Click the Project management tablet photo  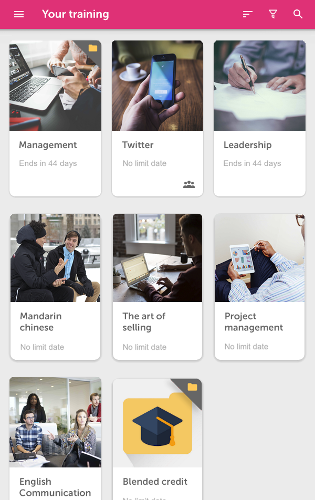[259, 258]
